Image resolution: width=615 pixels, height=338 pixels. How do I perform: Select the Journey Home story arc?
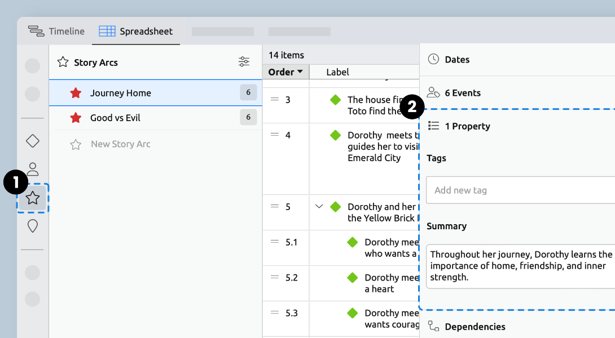coord(155,93)
